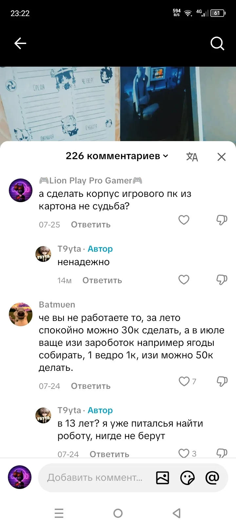
Task: Open Batmuen's profile avatar
Action: [21, 314]
